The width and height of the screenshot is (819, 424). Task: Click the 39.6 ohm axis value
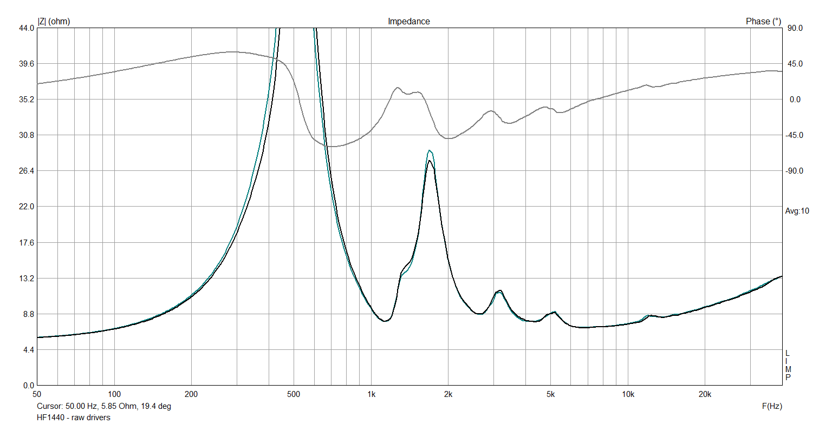click(27, 64)
